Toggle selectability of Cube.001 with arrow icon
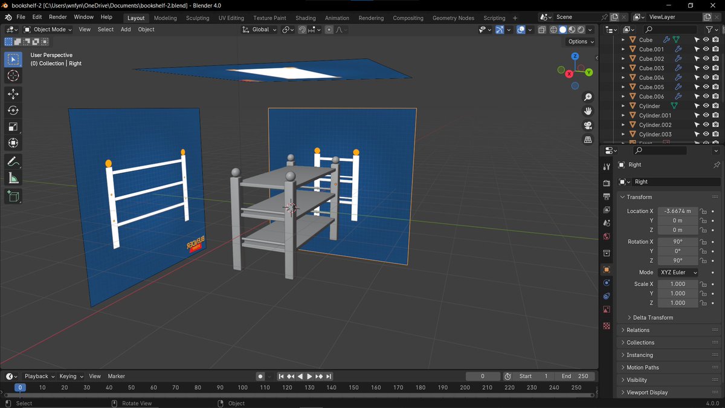 696,50
